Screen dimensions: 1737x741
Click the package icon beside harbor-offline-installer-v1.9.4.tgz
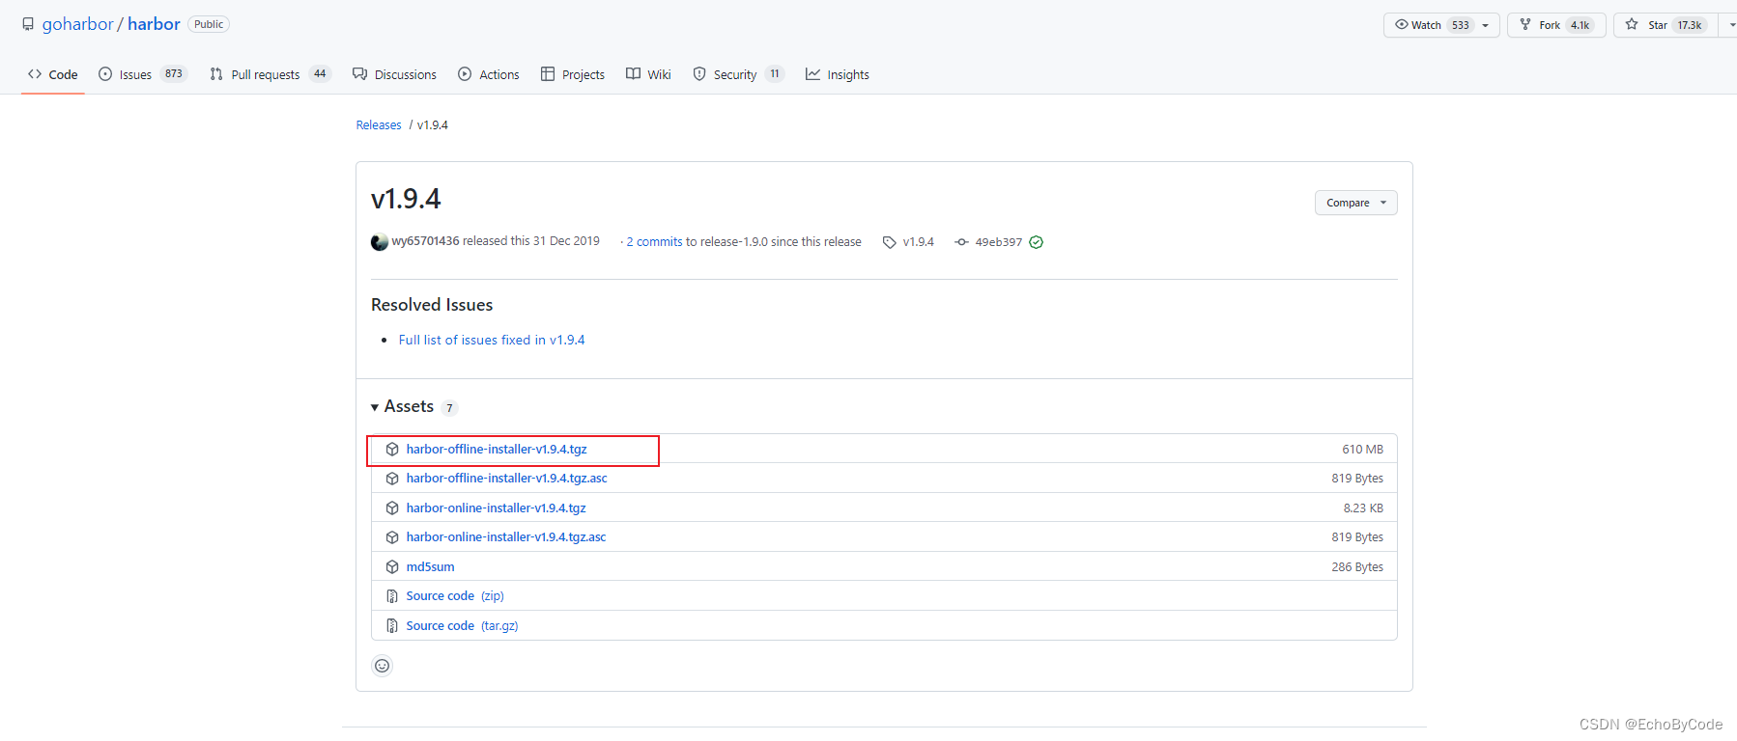click(x=392, y=450)
